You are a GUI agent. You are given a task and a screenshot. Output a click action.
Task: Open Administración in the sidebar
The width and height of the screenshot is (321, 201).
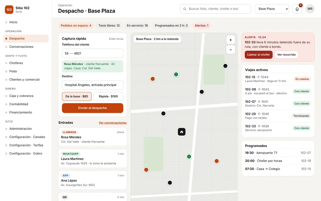[26, 129]
